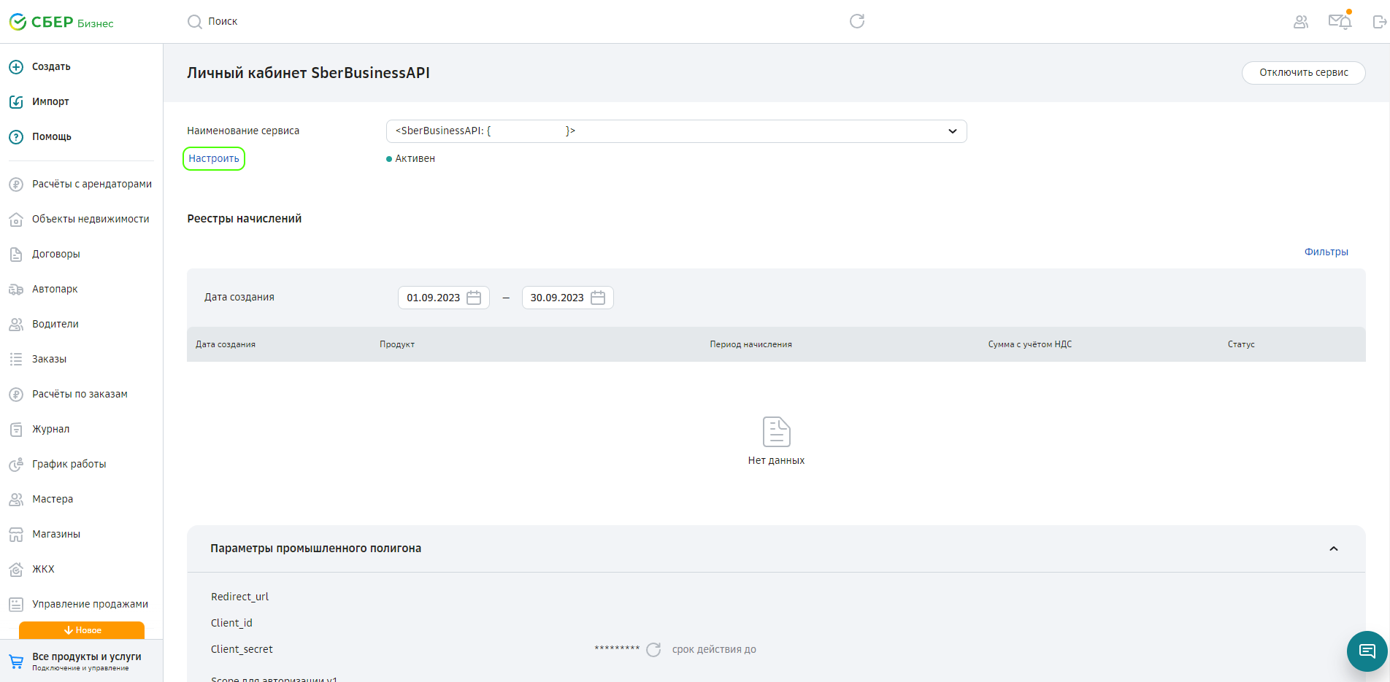
Task: Click the Redirect_url label
Action: (239, 597)
